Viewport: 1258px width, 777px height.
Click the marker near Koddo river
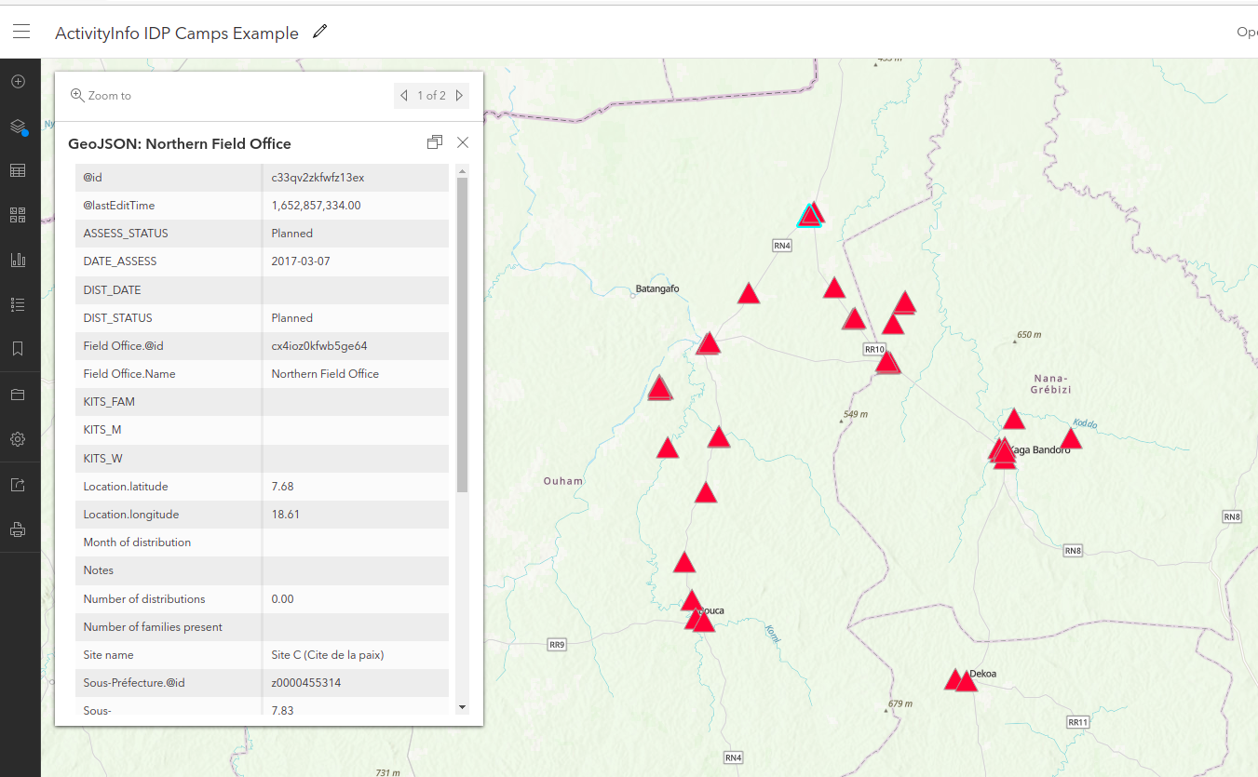coord(1071,438)
